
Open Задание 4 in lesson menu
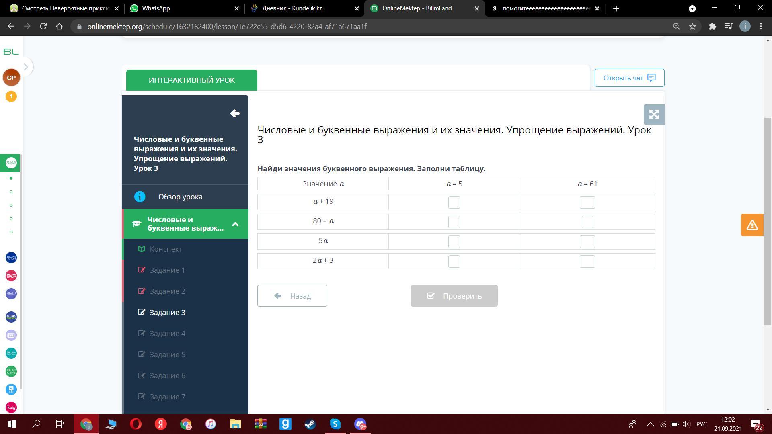coord(167,334)
